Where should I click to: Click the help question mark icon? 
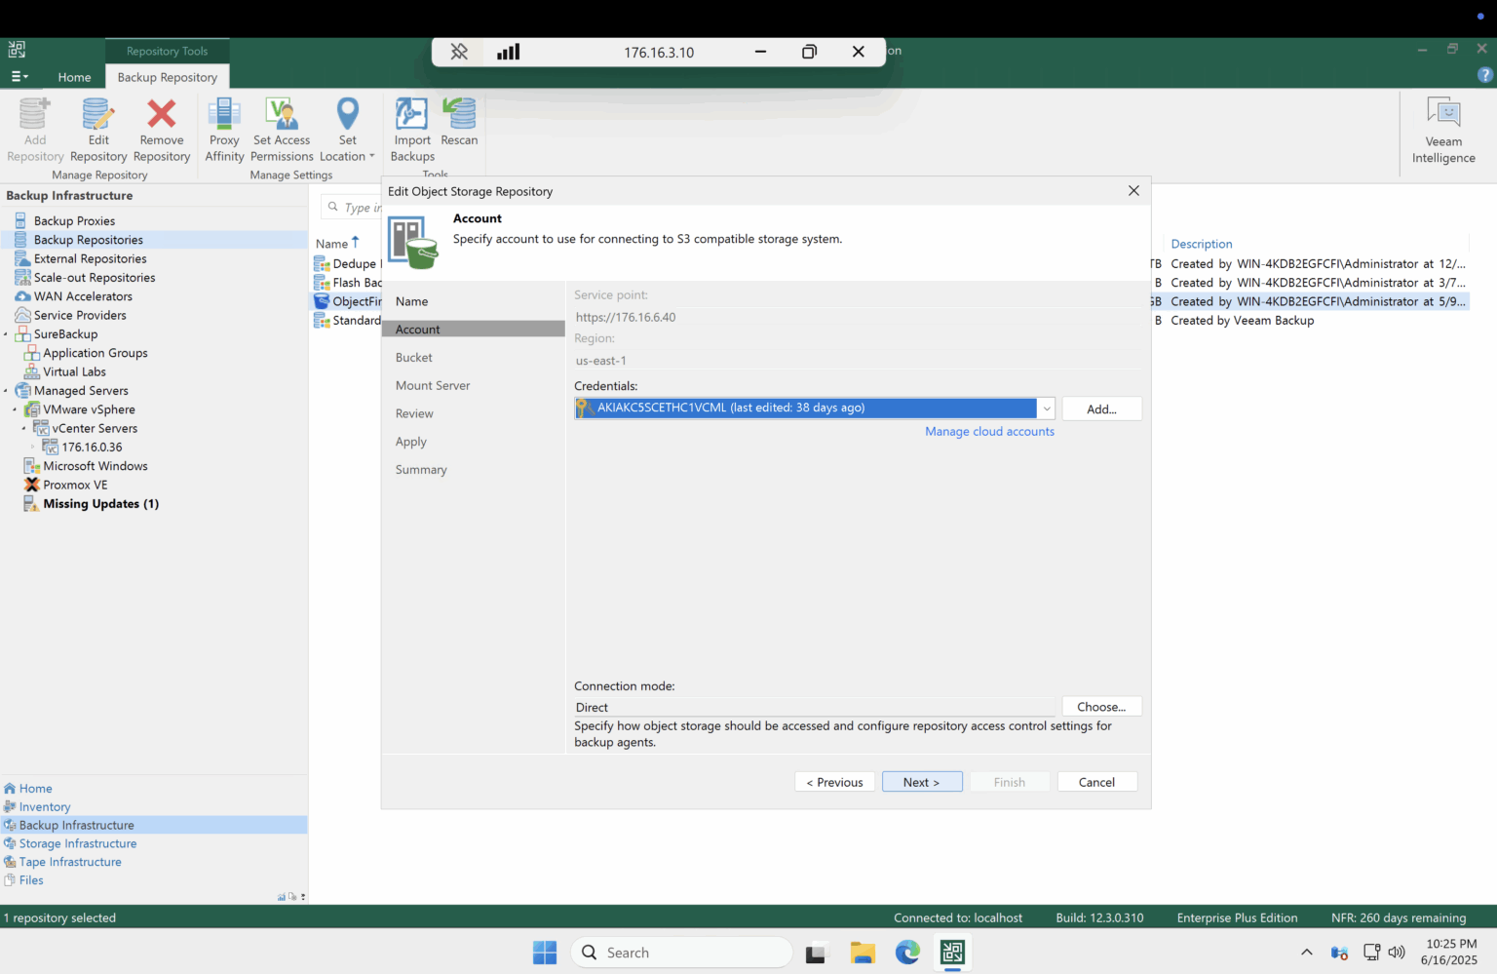click(1484, 75)
